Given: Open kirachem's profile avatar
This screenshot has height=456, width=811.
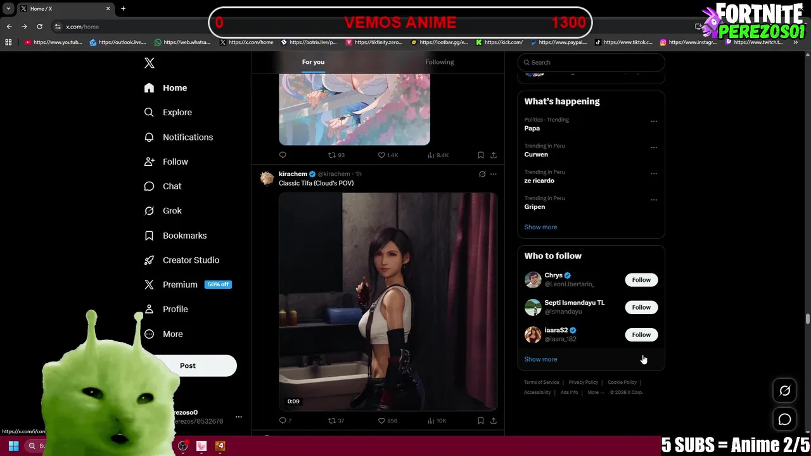Looking at the screenshot, I should click(x=267, y=178).
